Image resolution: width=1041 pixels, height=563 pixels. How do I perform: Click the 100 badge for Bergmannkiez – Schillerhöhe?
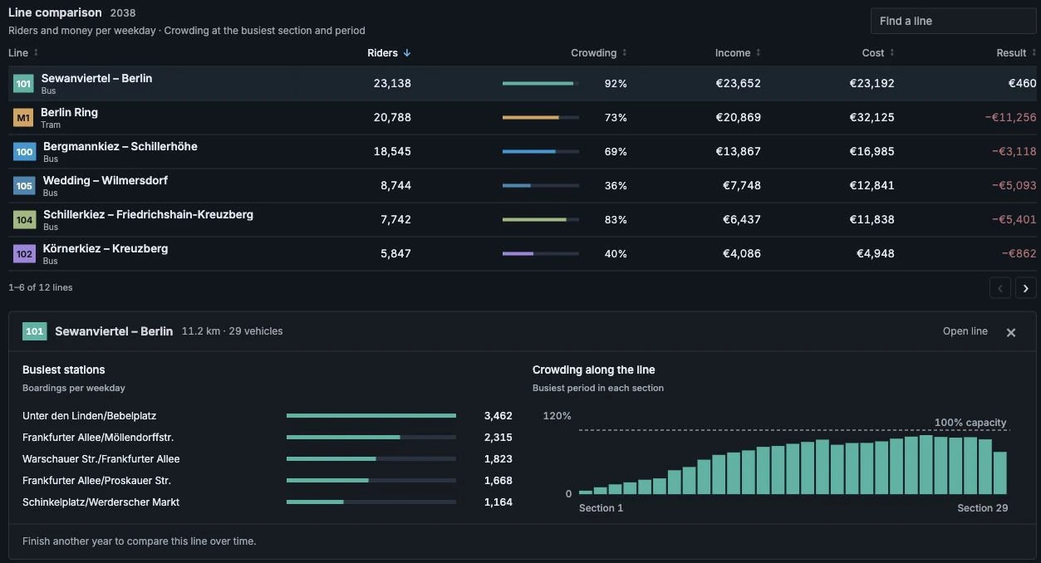pos(25,152)
